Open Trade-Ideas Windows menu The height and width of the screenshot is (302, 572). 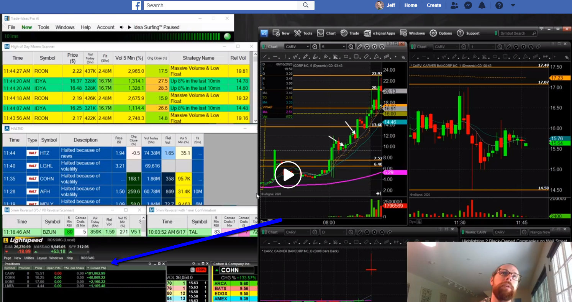pyautogui.click(x=65, y=27)
